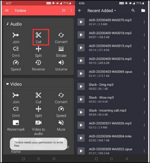Viewport: 150px width, 163px height.
Task: Select the Video Mute tool
Action: [61, 126]
